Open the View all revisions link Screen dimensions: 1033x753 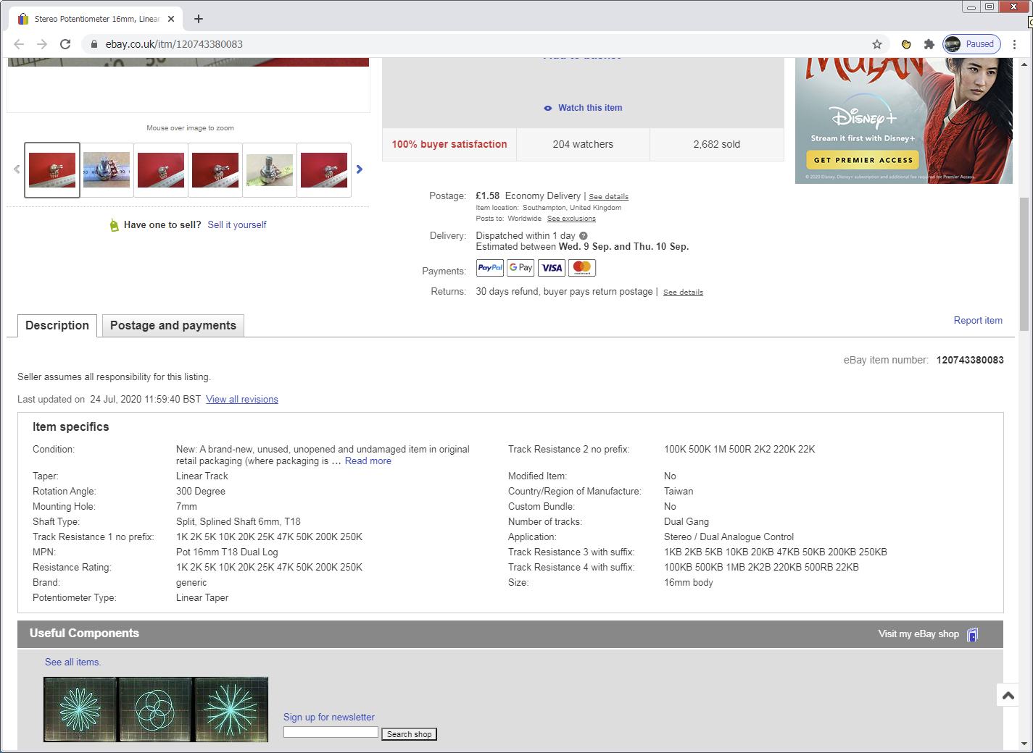click(241, 399)
